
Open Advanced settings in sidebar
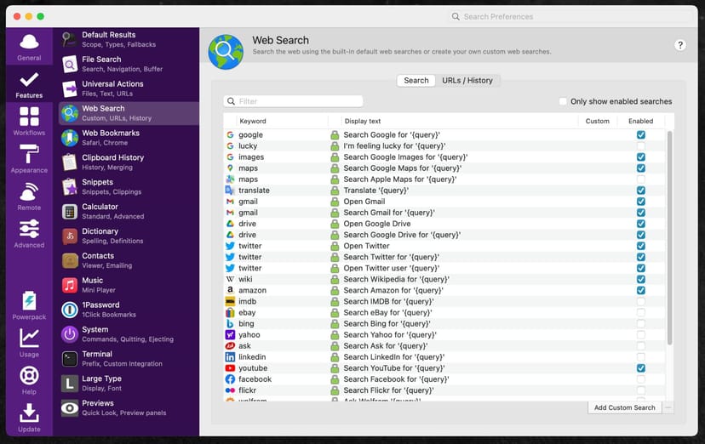click(x=29, y=233)
